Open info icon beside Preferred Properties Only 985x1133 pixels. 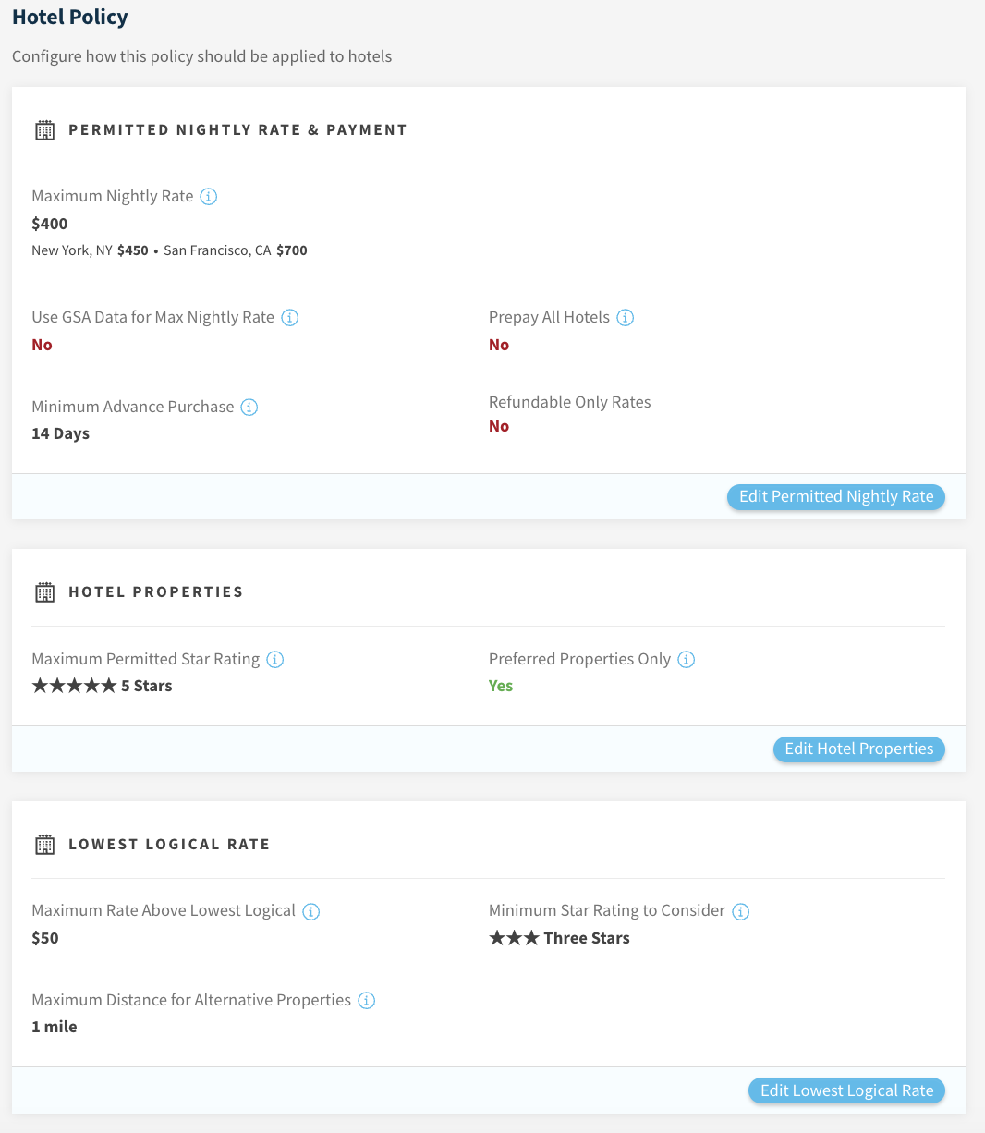(687, 659)
